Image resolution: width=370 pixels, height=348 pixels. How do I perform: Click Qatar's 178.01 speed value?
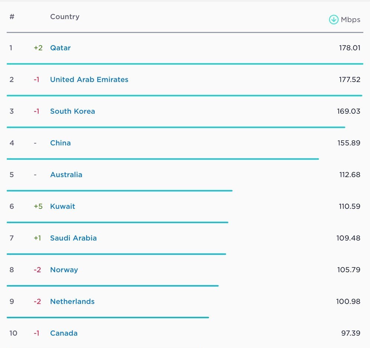(x=349, y=48)
